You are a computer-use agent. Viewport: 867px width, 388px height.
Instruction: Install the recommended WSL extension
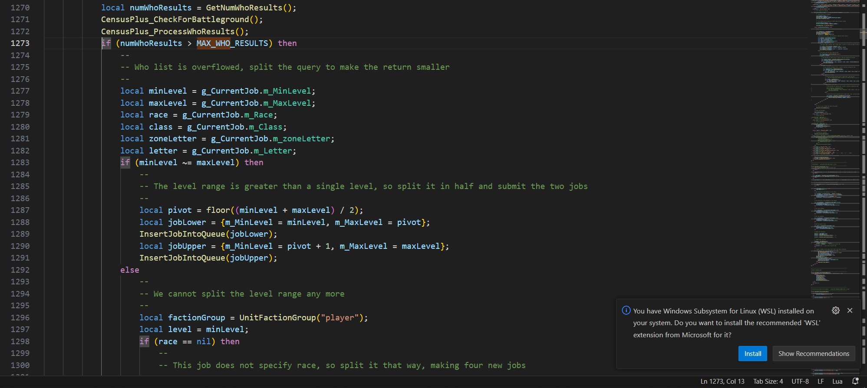click(752, 354)
